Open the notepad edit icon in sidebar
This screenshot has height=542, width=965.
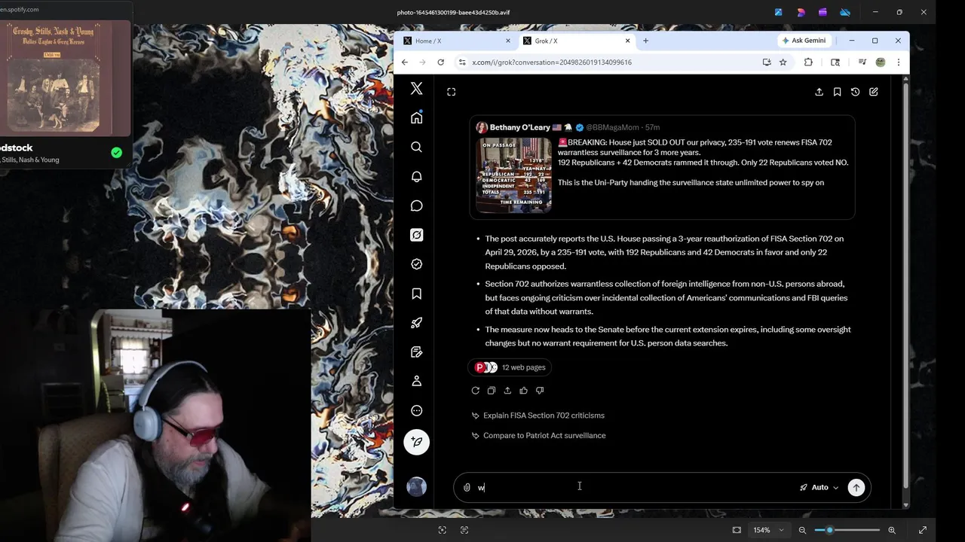point(416,352)
